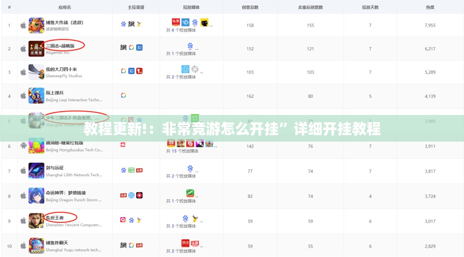Open the "共 6 个投放媒体" link
Screen dimensions: 464x257
181,30
